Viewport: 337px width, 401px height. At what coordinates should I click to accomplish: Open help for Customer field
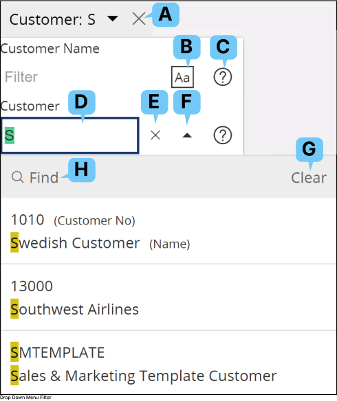click(223, 135)
